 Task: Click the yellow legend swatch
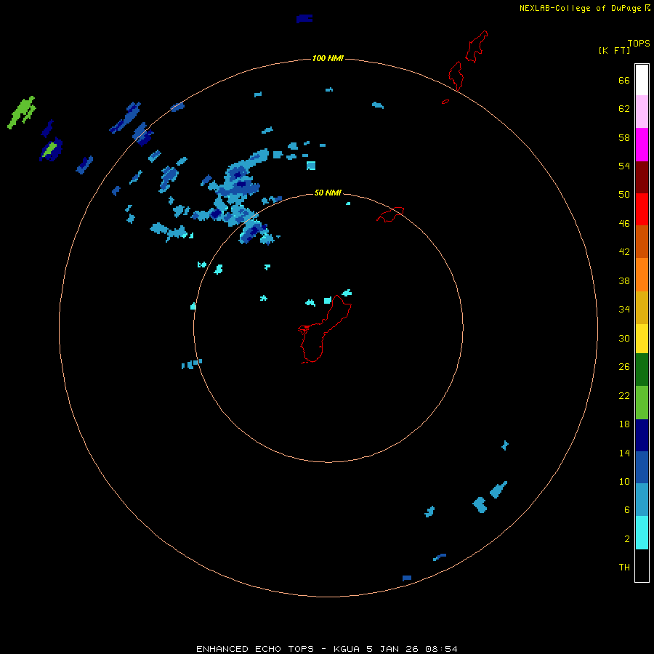[642, 339]
